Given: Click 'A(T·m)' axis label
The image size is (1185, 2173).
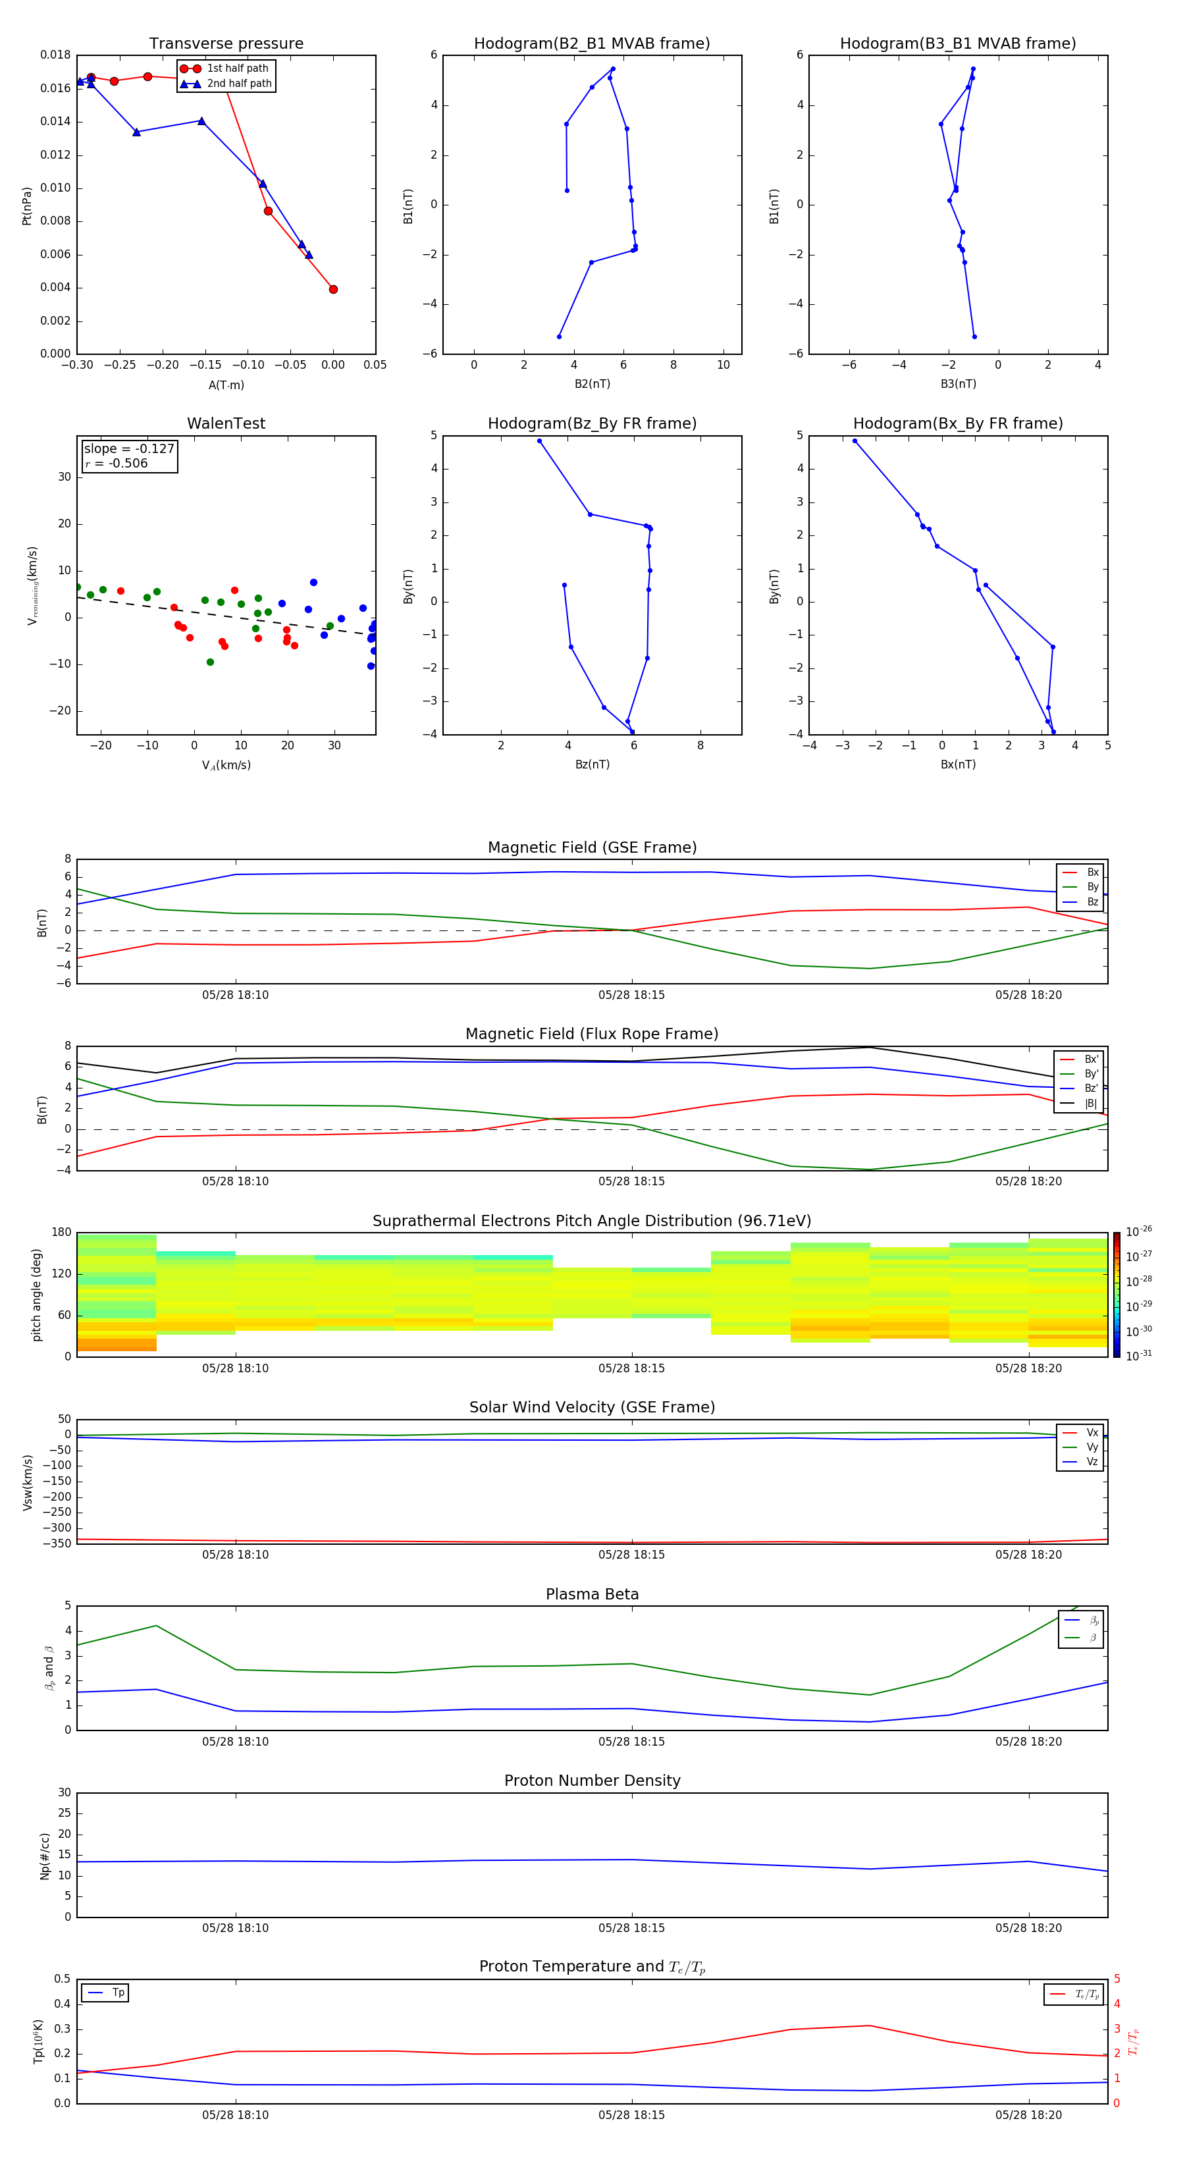Looking at the screenshot, I should click(x=226, y=385).
